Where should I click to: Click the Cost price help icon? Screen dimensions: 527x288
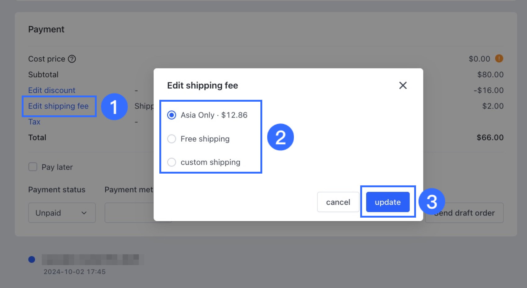(x=72, y=59)
